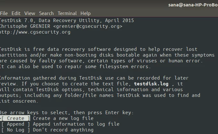Open the Edit menu
This screenshot has height=134, width=218.
point(16,13)
